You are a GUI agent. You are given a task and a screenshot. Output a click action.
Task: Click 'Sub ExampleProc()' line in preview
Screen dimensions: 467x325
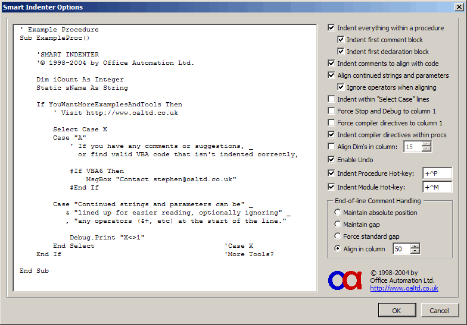click(x=55, y=38)
